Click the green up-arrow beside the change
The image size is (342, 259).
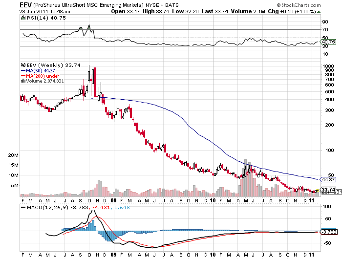coord(319,12)
